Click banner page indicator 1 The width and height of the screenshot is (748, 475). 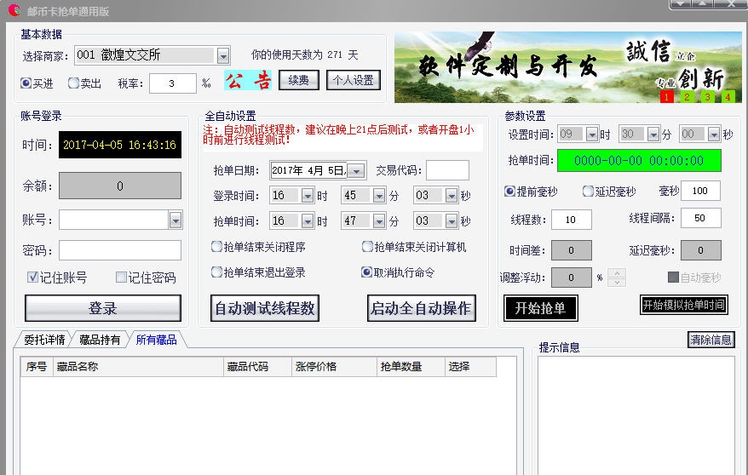click(x=666, y=97)
